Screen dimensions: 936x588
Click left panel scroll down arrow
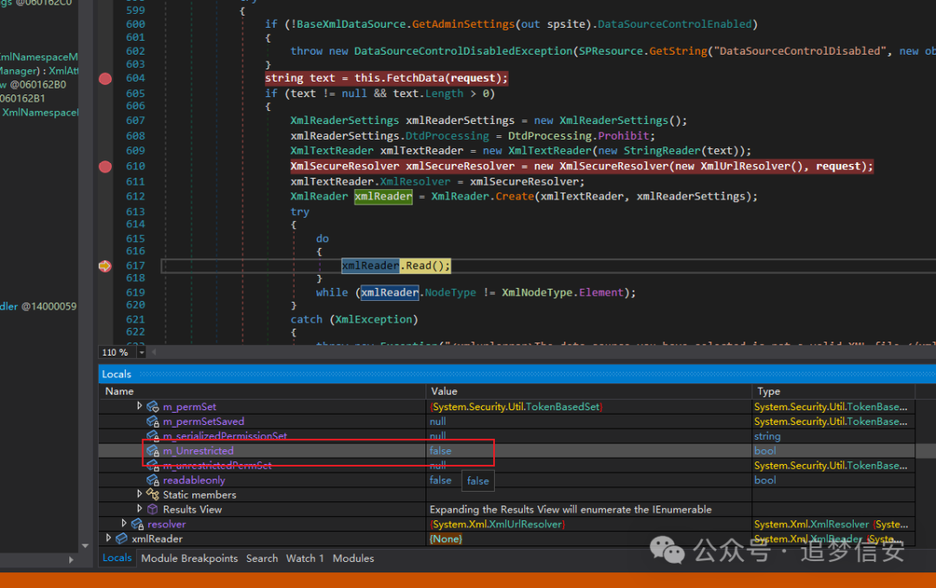(x=85, y=546)
